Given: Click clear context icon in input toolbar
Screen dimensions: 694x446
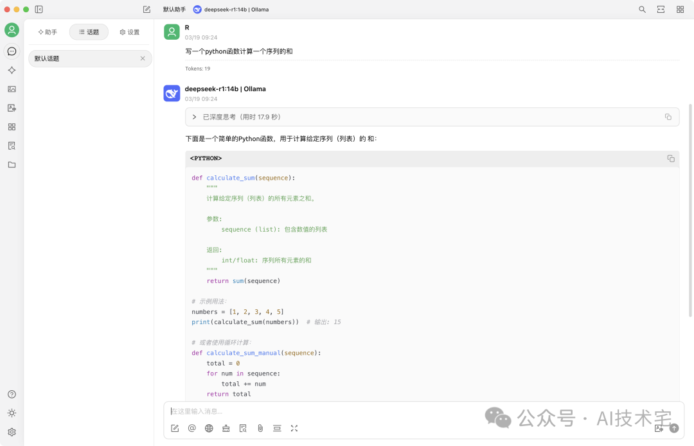Looking at the screenshot, I should 277,428.
